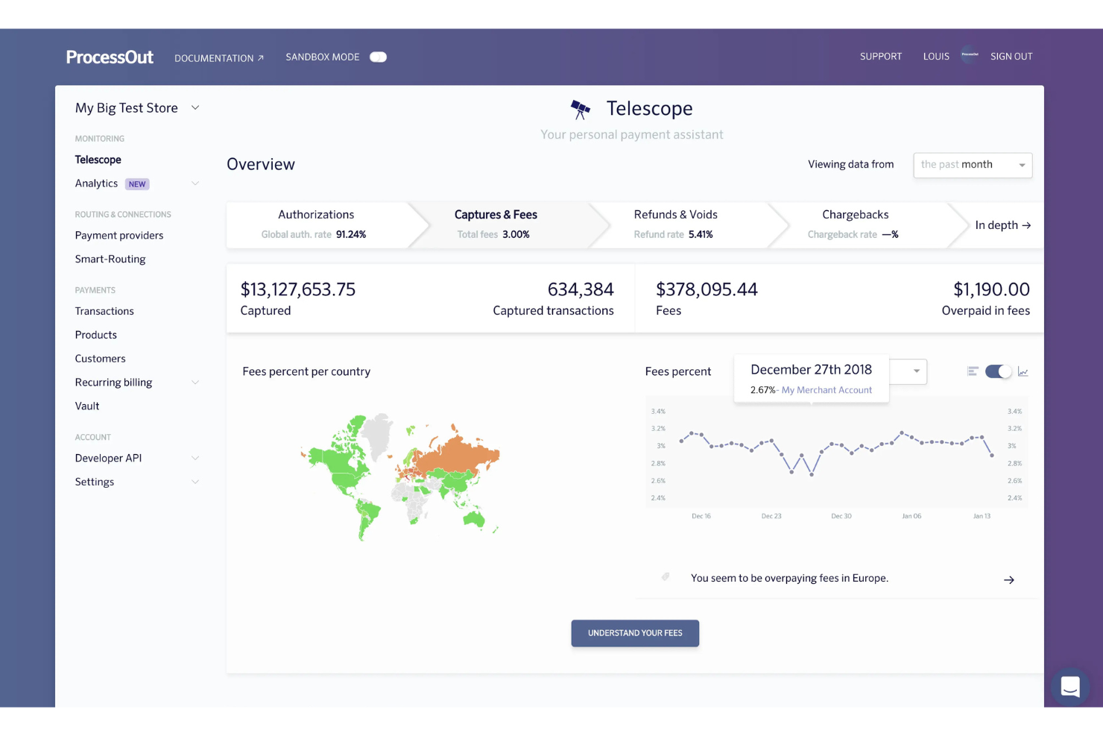The width and height of the screenshot is (1103, 736).
Task: Expand Recurring billing chevron
Action: (195, 383)
